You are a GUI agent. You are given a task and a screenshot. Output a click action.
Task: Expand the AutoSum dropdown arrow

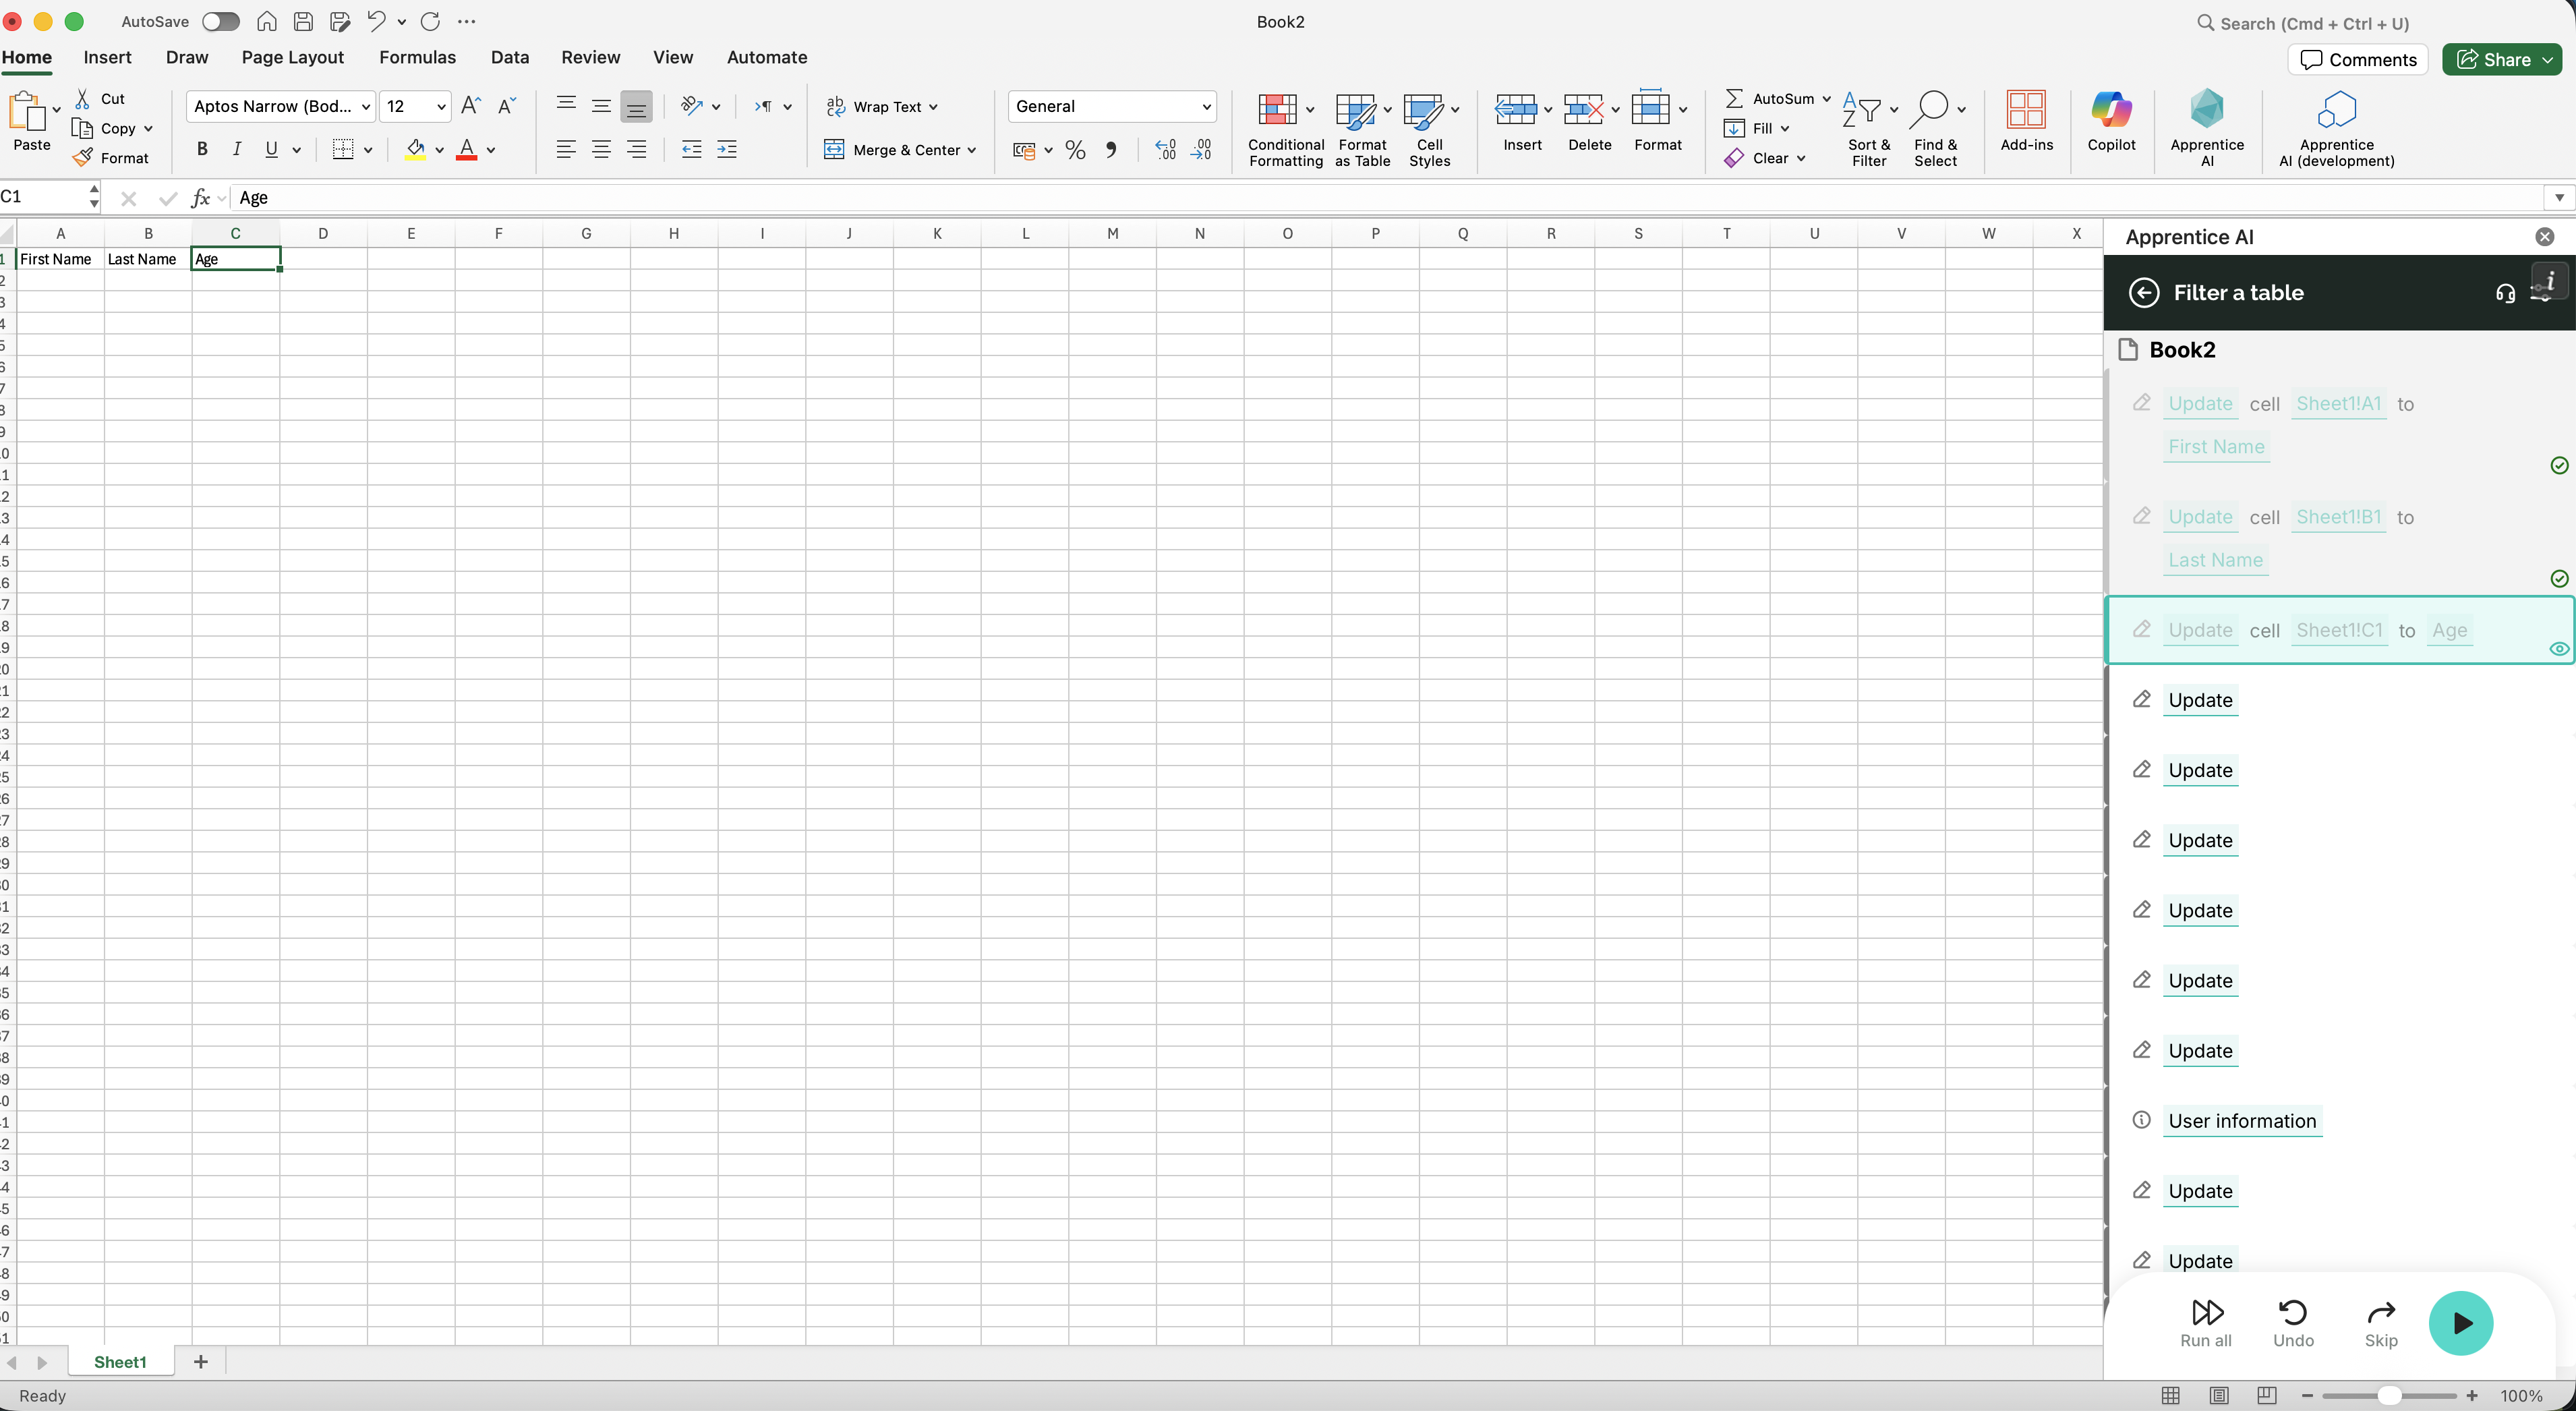(1826, 98)
